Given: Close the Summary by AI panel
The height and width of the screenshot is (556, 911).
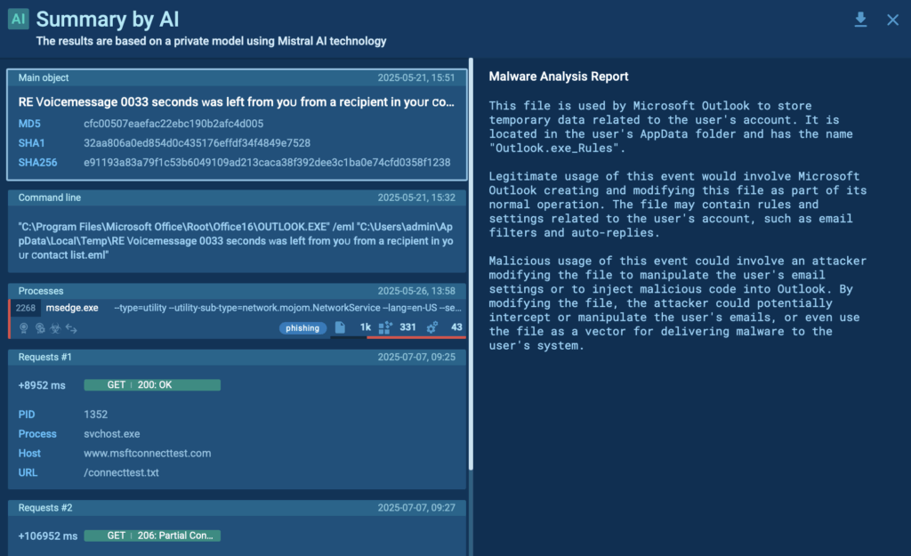Looking at the screenshot, I should click(893, 20).
